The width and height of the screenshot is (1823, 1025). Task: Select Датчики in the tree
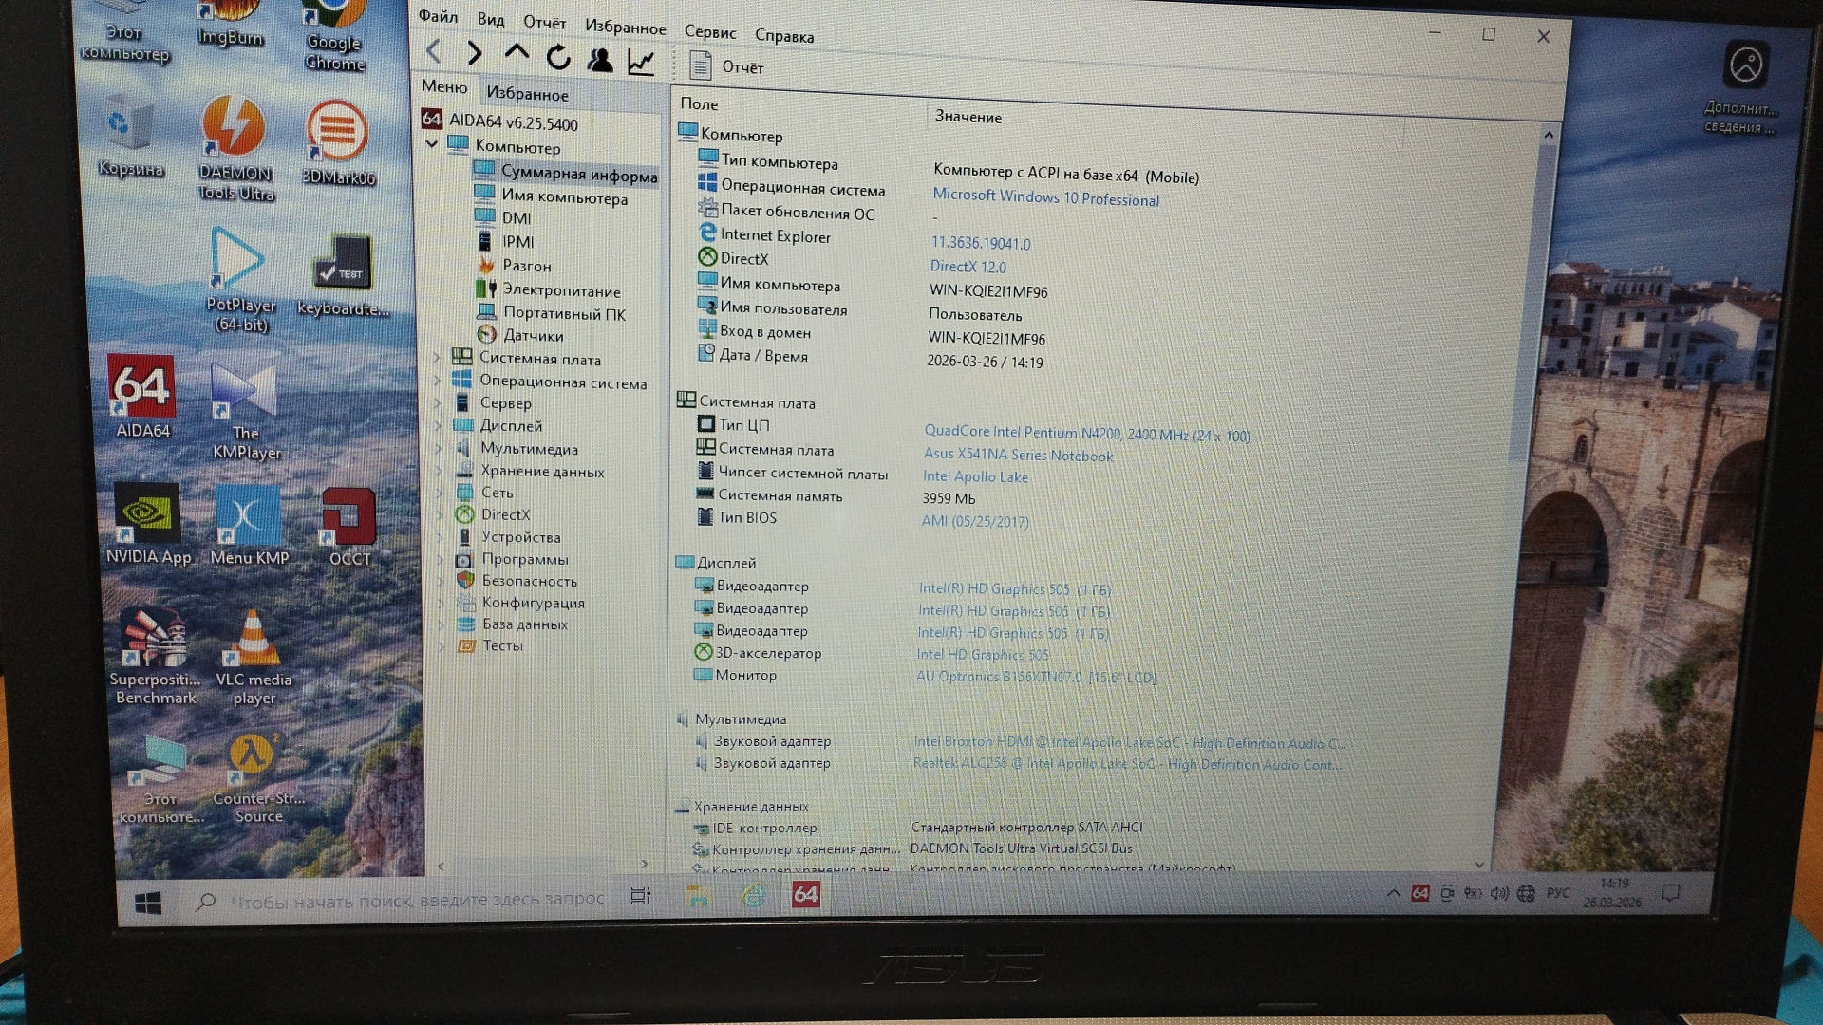click(x=533, y=336)
